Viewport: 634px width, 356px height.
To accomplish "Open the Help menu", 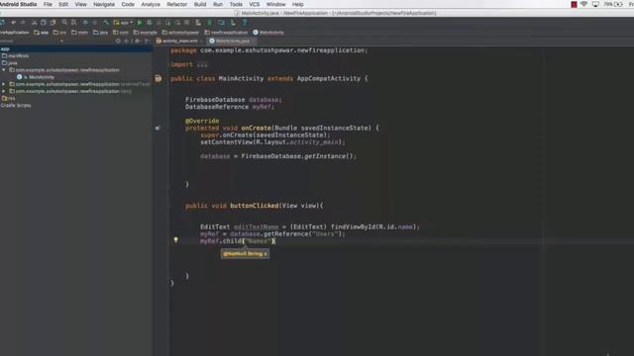I will (298, 4).
